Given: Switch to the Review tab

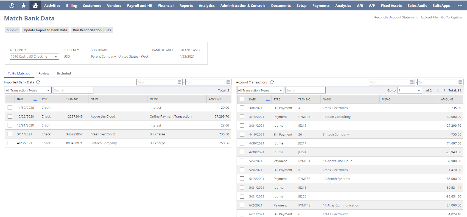Looking at the screenshot, I should 44,74.
